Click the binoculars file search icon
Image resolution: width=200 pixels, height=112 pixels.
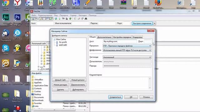[86, 19]
